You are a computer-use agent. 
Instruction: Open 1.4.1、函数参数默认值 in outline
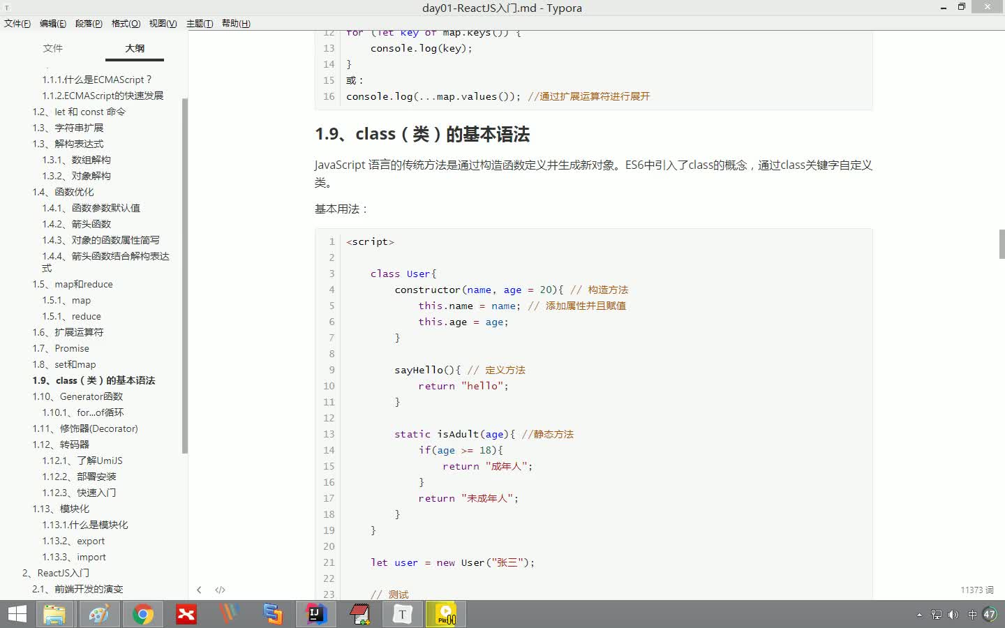(91, 208)
